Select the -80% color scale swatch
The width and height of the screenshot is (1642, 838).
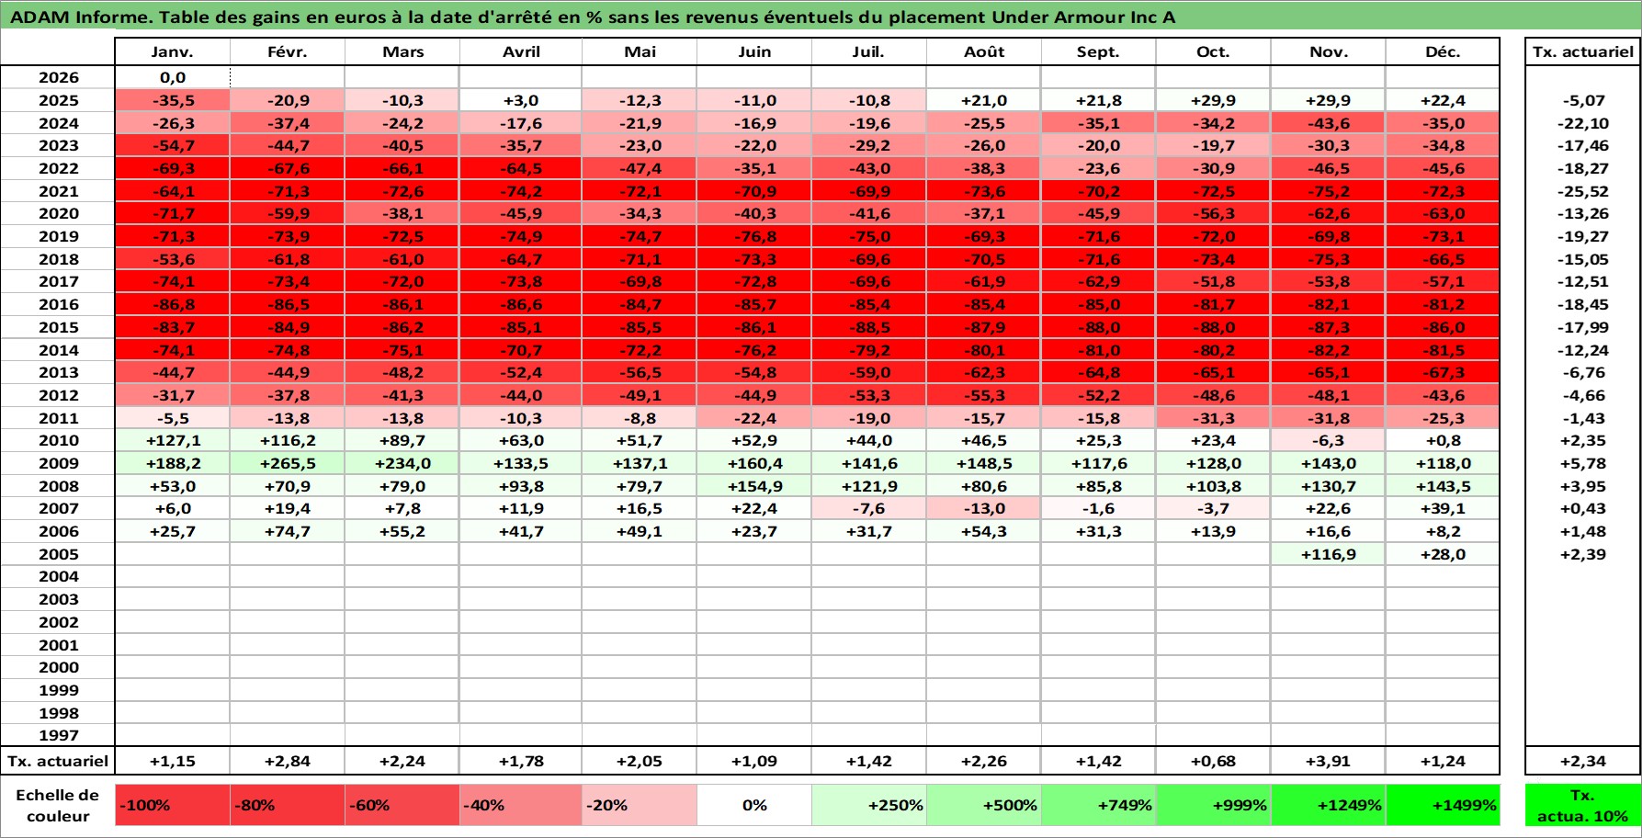point(288,805)
